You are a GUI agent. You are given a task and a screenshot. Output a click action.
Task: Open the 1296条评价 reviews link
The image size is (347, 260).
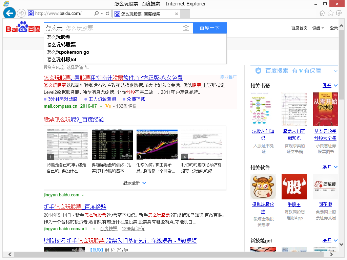[x=133, y=229]
